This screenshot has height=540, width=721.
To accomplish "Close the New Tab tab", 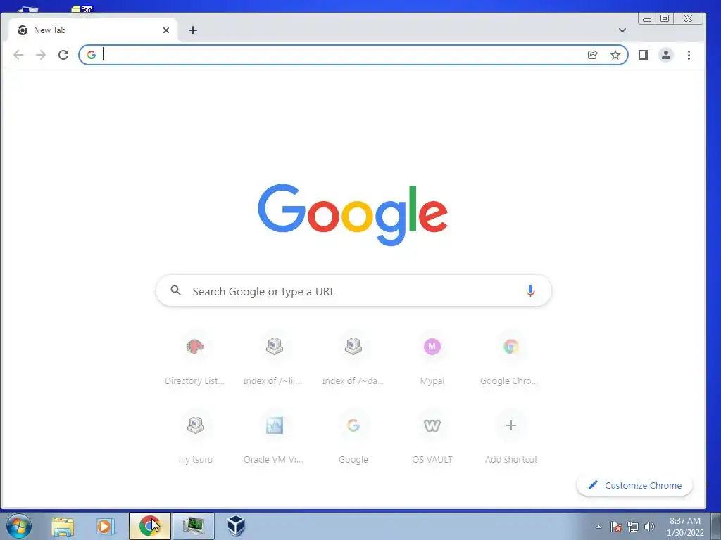I will coord(166,30).
